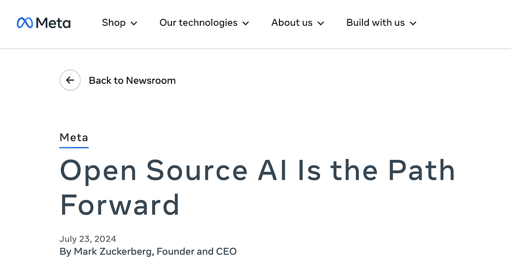
Task: Expand the chevron next to About us
Action: click(x=321, y=23)
